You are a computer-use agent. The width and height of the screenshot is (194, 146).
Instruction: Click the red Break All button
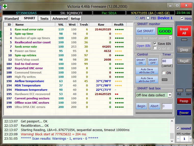pos(184,31)
